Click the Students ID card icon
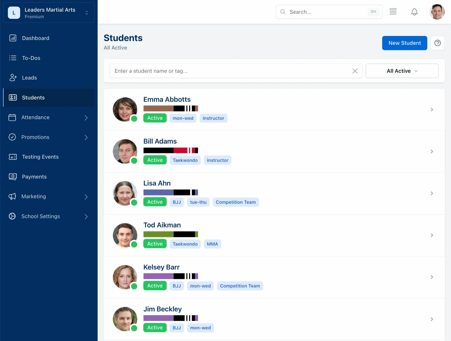Screen dimensions: 451x341 pos(13,97)
